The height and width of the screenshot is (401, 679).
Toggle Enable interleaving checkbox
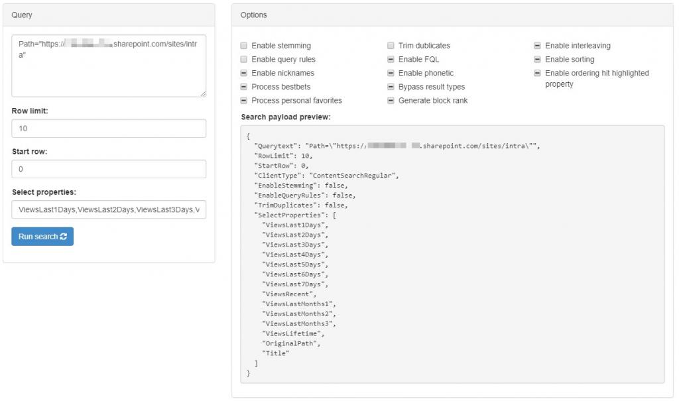point(538,46)
